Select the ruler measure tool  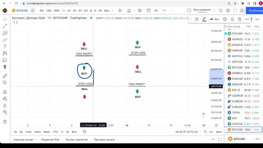5,76
